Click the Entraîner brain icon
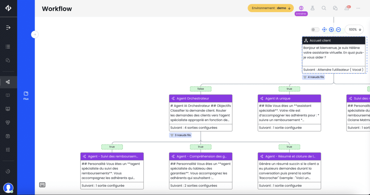The width and height of the screenshot is (370, 195). [301, 8]
